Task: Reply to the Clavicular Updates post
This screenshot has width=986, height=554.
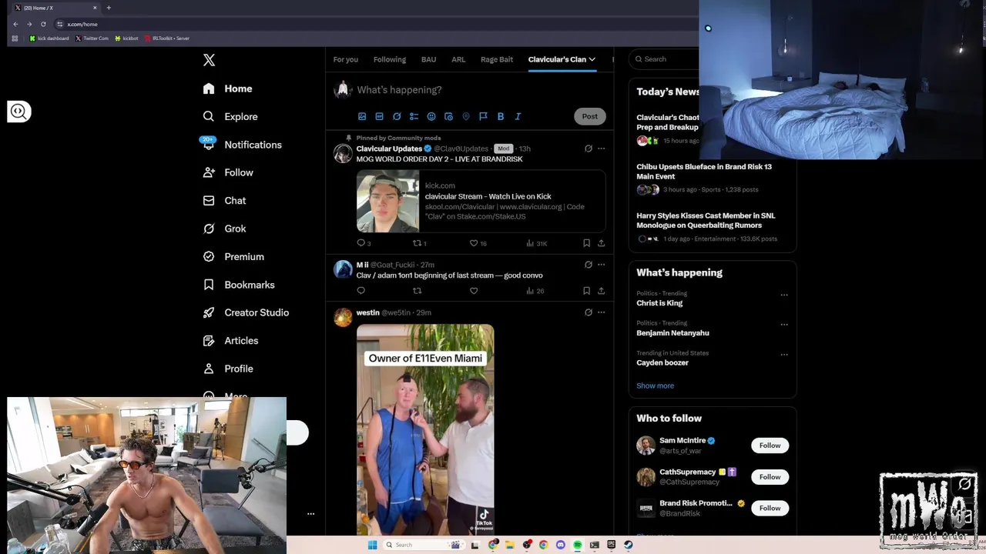Action: 361,243
